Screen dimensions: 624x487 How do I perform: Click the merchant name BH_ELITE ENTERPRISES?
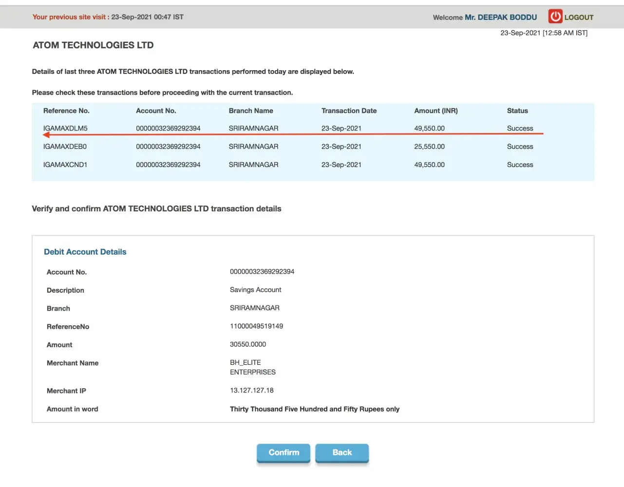(252, 367)
